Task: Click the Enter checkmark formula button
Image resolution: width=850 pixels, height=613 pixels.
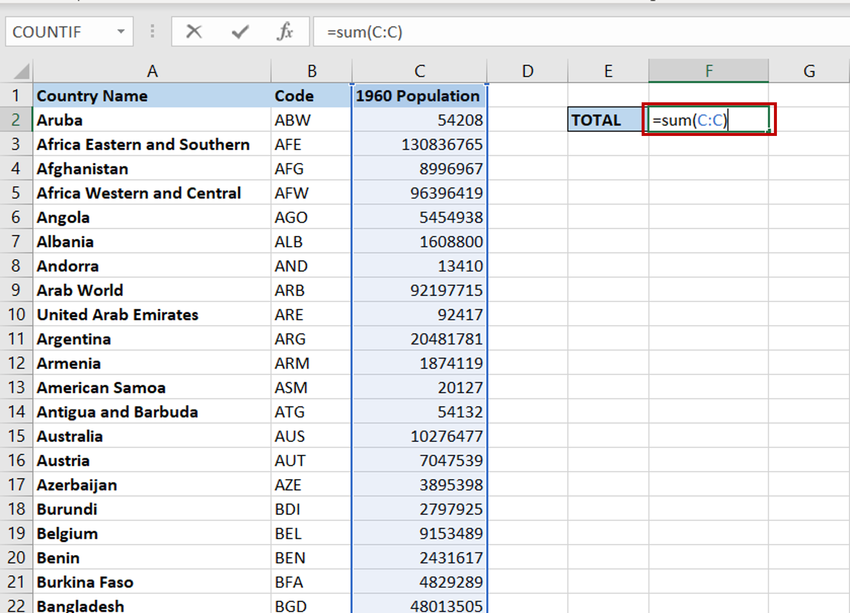Action: [240, 32]
